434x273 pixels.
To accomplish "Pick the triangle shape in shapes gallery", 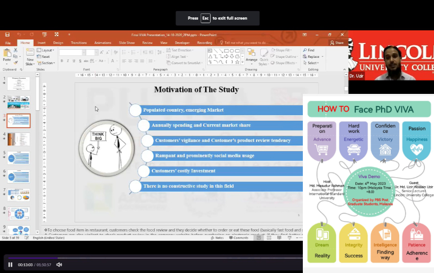I will tap(210, 56).
